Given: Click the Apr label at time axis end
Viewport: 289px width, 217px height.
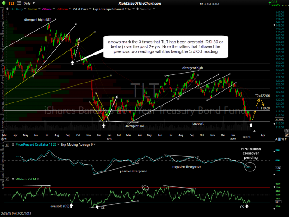Looking at the screenshot, I should 263,135.
